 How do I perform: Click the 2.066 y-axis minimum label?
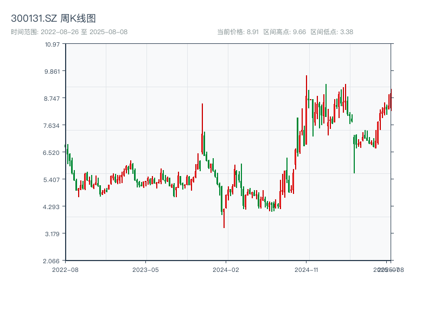[52, 261]
